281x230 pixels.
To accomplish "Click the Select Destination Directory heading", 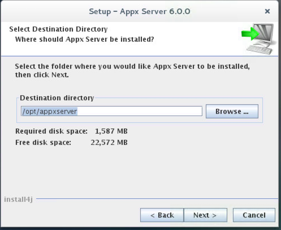I will pos(58,29).
